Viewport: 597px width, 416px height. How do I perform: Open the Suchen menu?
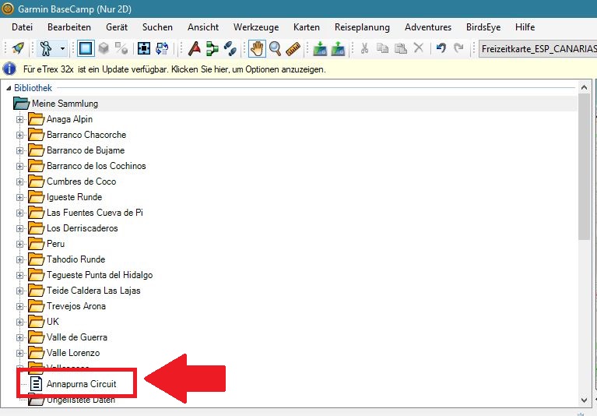(157, 27)
